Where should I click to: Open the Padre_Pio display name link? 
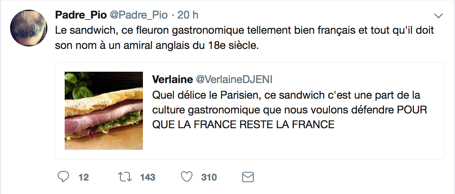click(81, 15)
